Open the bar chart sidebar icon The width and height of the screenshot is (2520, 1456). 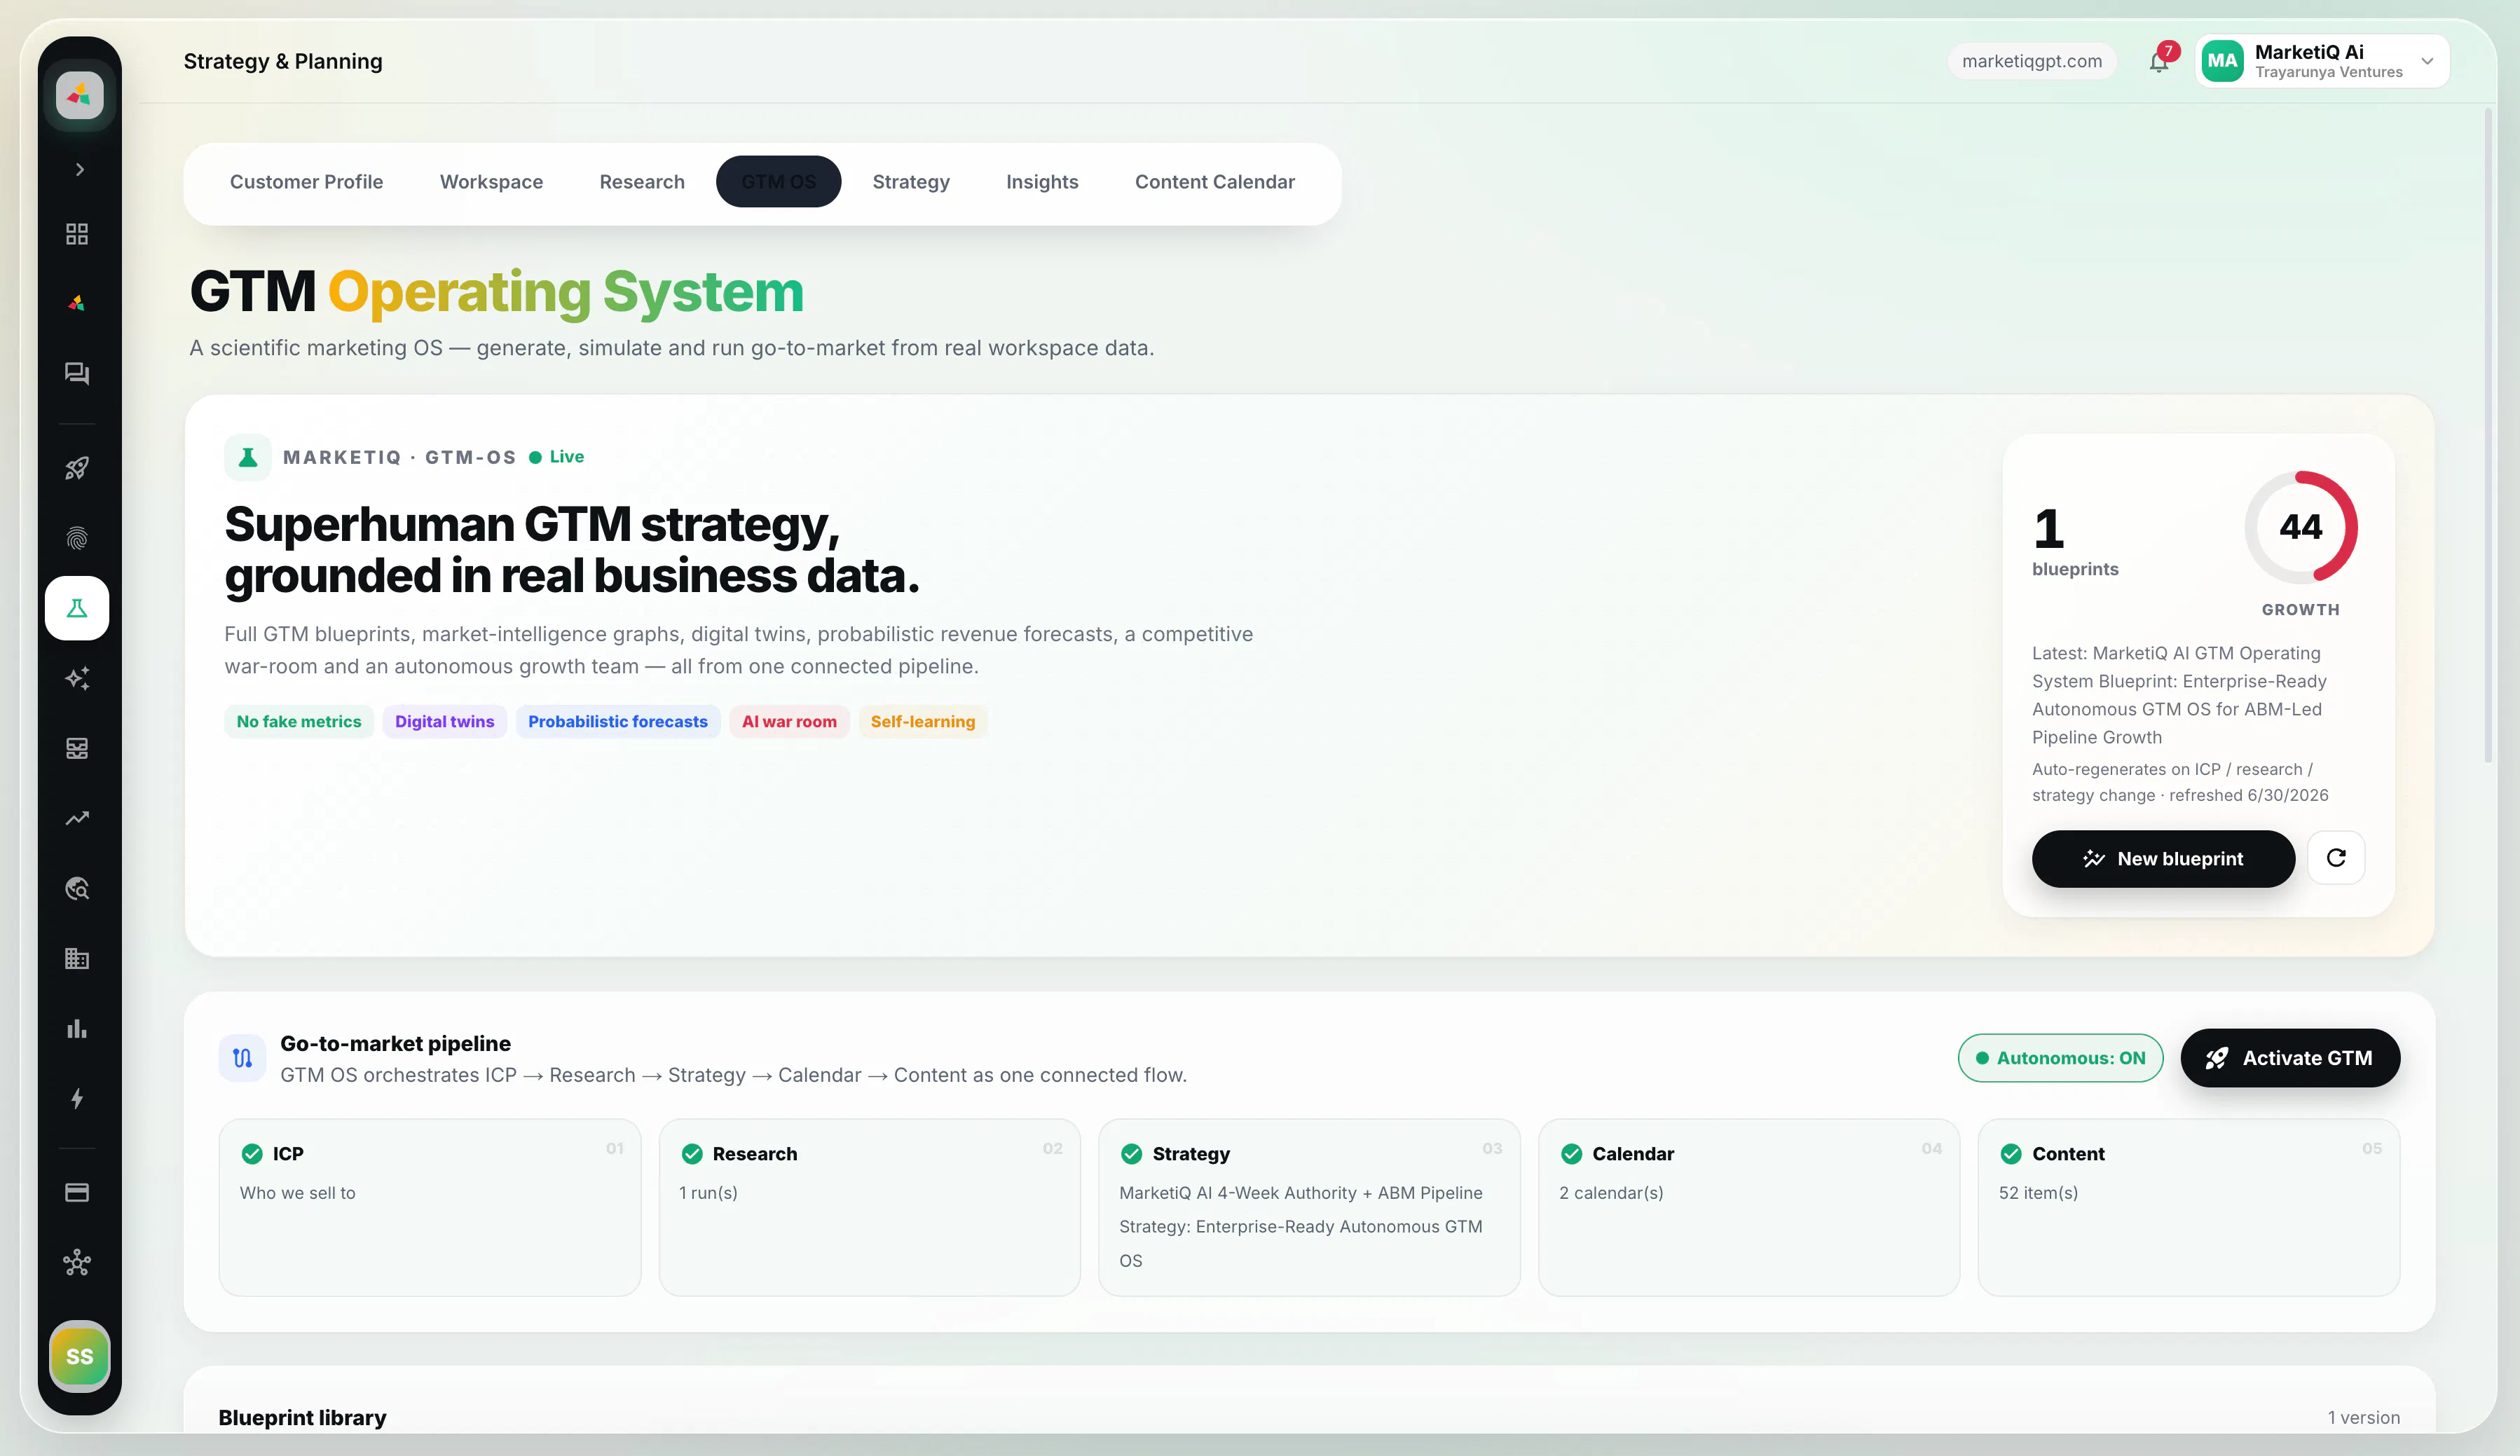coord(77,1028)
